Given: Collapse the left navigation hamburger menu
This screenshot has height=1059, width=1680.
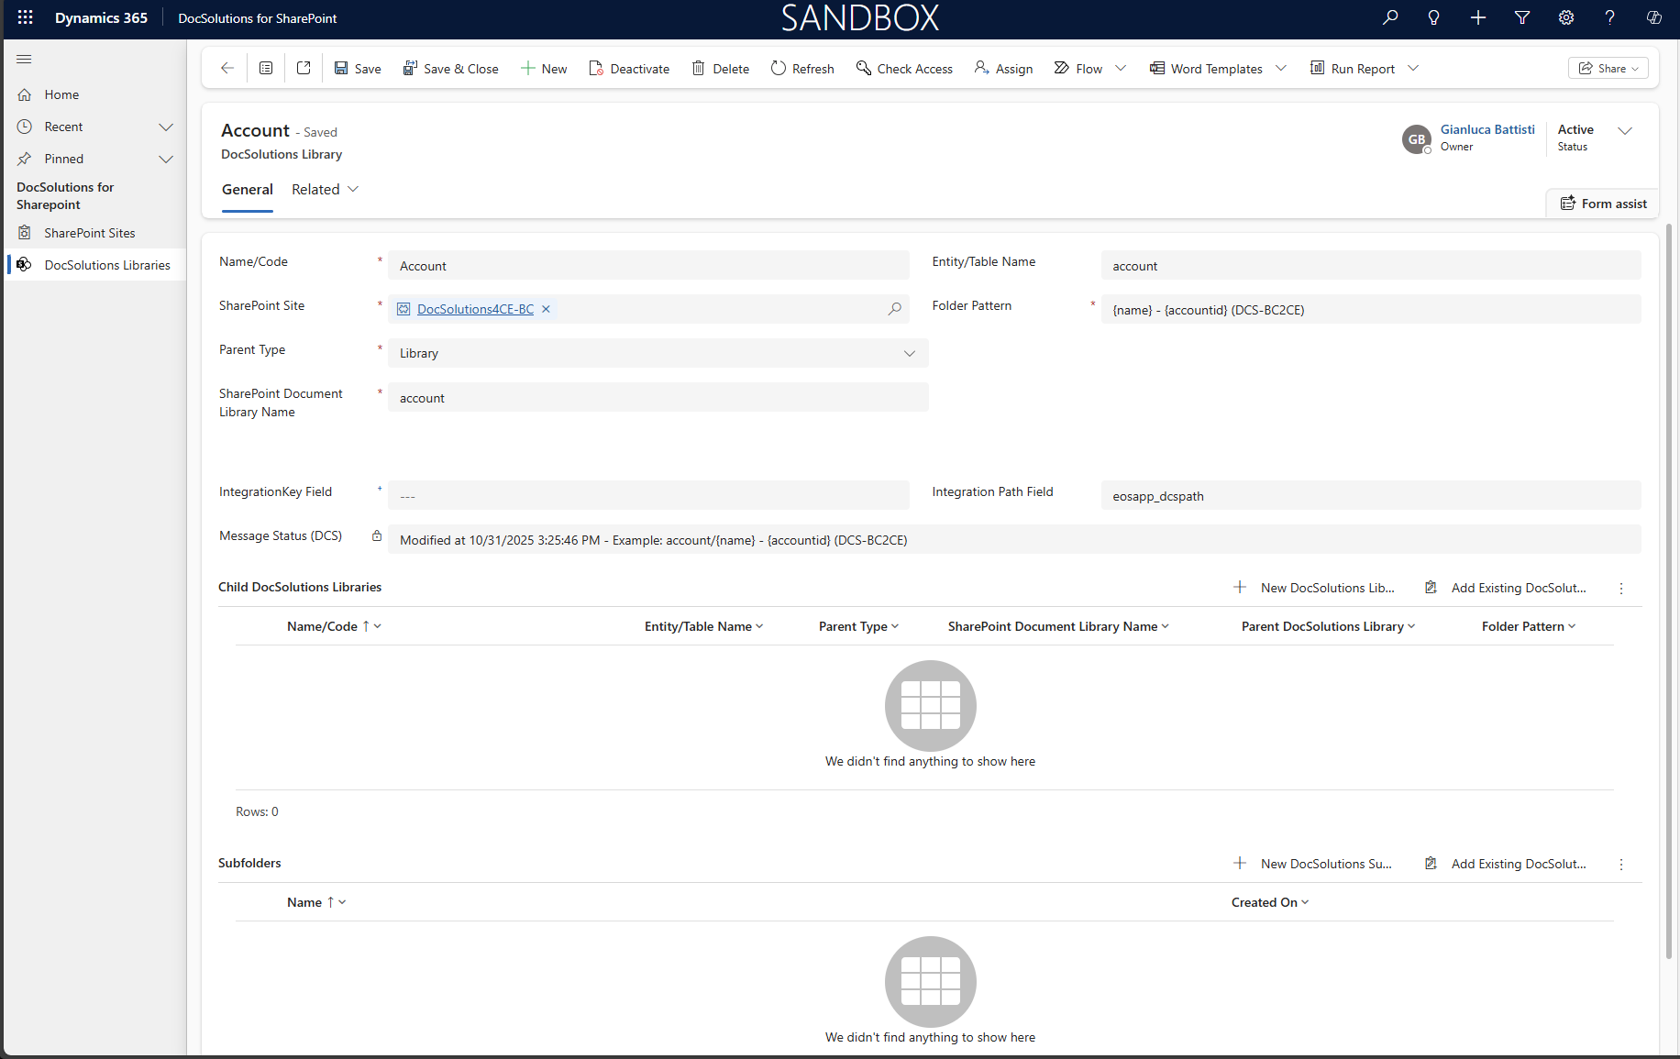Looking at the screenshot, I should point(25,60).
